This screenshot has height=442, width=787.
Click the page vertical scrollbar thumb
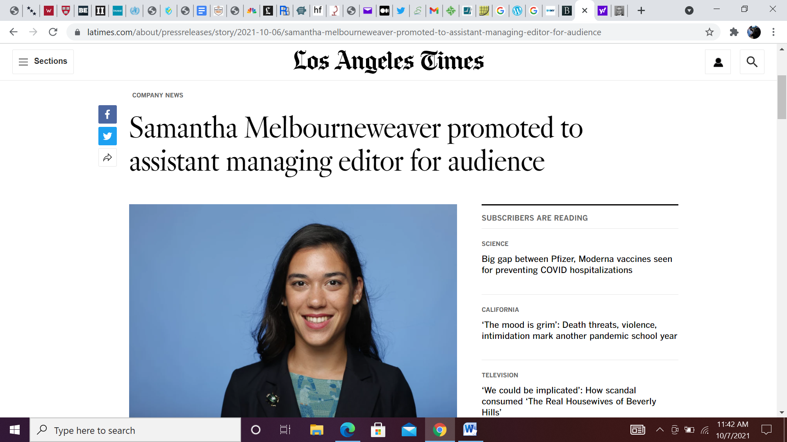point(781,97)
